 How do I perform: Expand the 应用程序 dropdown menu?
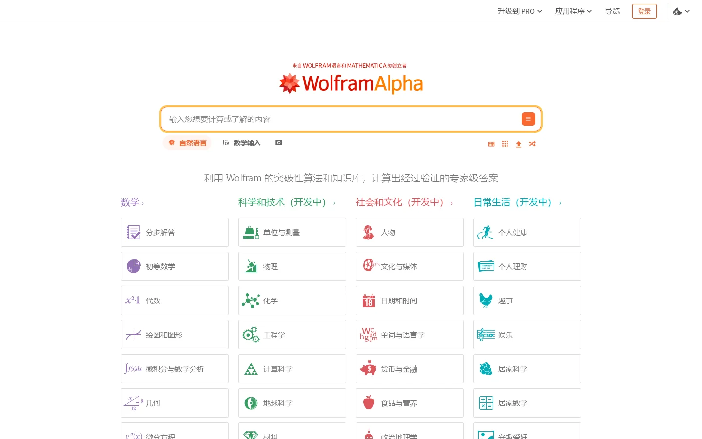point(573,11)
